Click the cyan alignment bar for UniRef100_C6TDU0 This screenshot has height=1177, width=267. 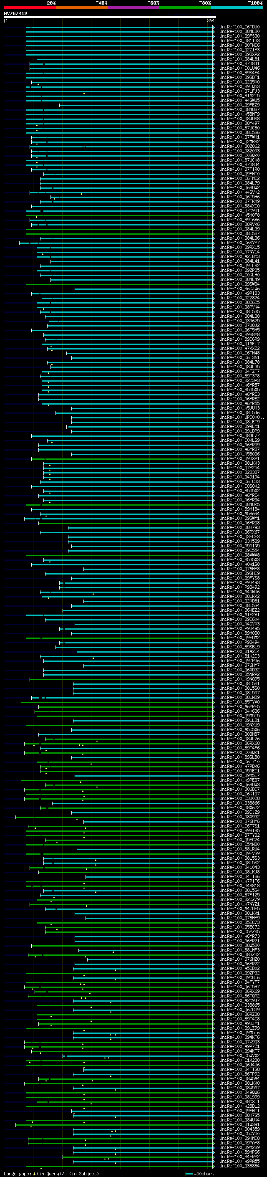tap(120, 27)
